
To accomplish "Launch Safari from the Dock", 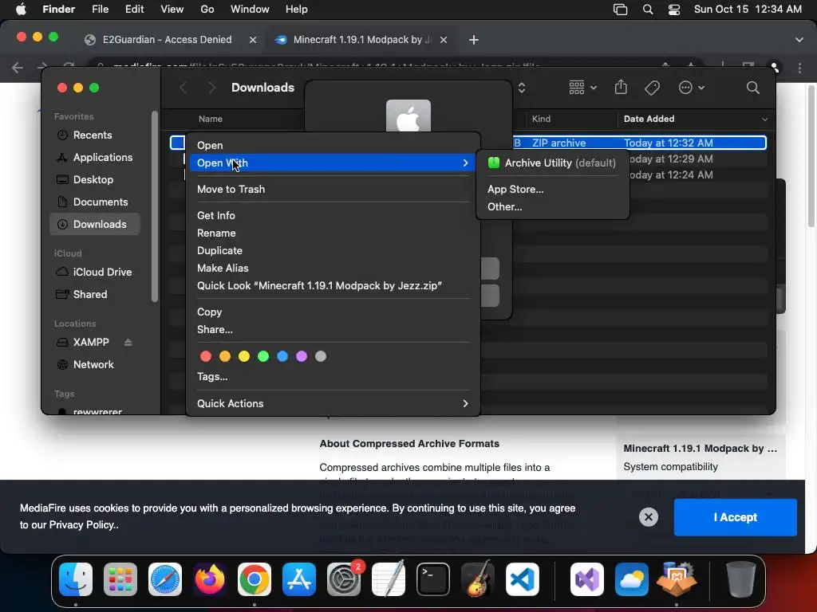I will pyautogui.click(x=165, y=579).
